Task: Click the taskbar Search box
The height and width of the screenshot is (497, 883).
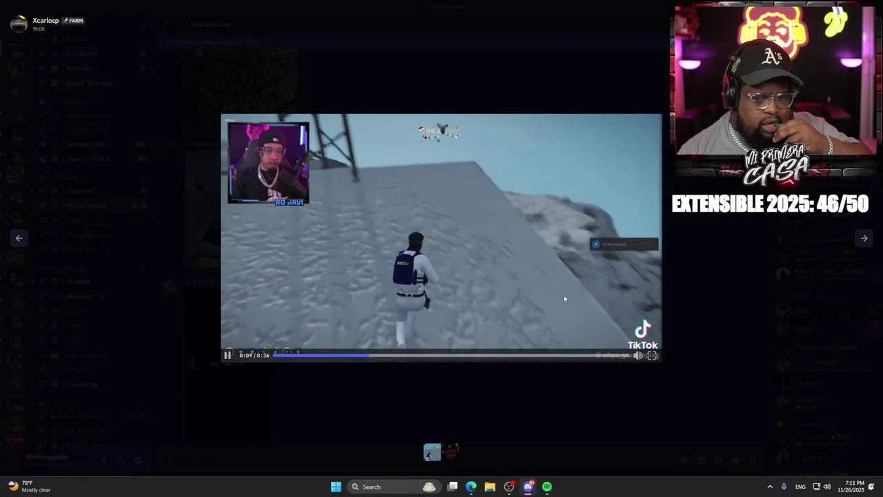Action: [393, 487]
